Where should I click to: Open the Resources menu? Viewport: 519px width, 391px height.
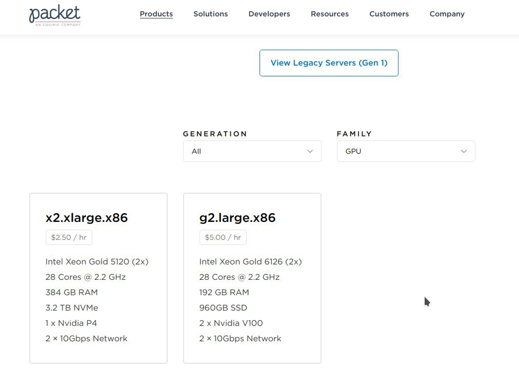pos(330,14)
